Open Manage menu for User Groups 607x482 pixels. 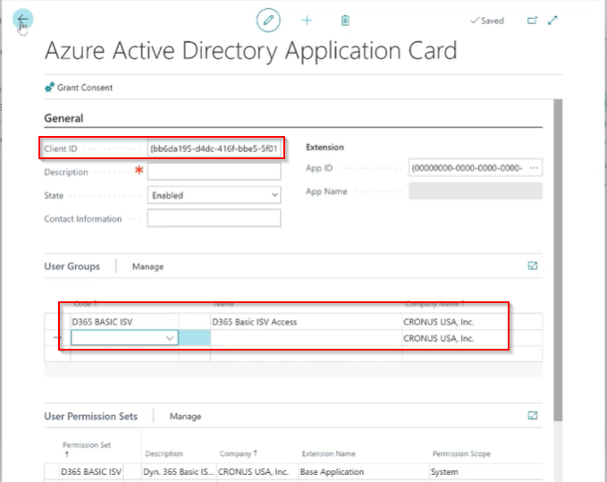point(148,266)
